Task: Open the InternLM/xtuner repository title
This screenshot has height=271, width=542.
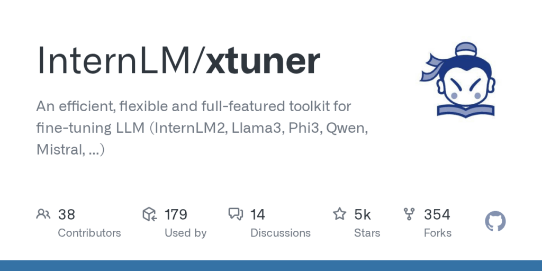Action: click(x=178, y=61)
